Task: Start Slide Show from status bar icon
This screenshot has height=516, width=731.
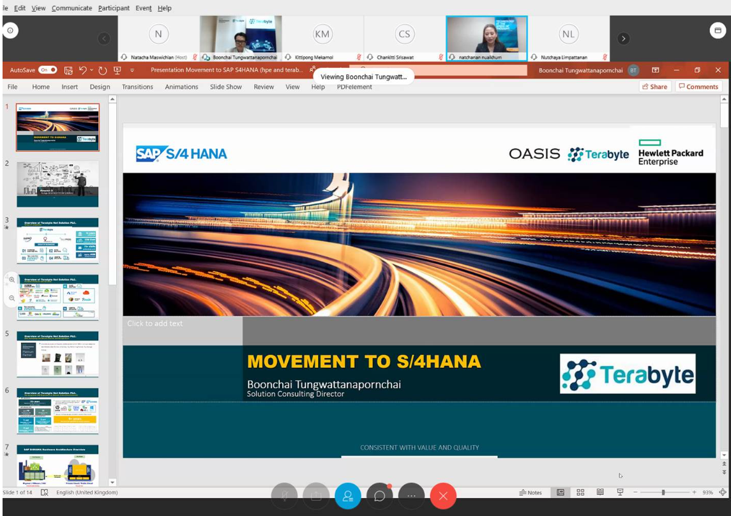Action: click(620, 492)
